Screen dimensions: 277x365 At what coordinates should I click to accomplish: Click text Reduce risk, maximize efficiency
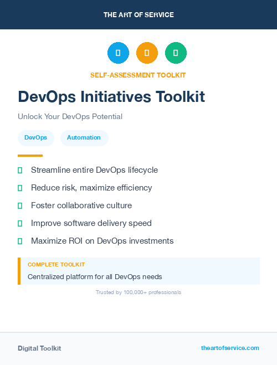(x=91, y=188)
